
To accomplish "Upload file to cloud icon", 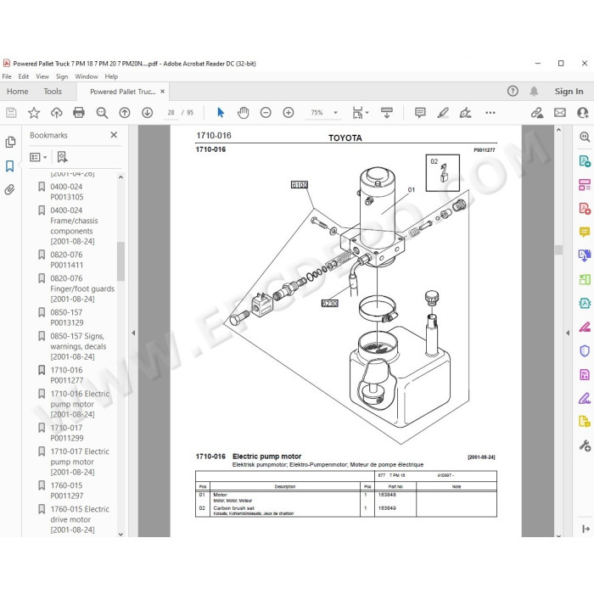I will tap(57, 113).
